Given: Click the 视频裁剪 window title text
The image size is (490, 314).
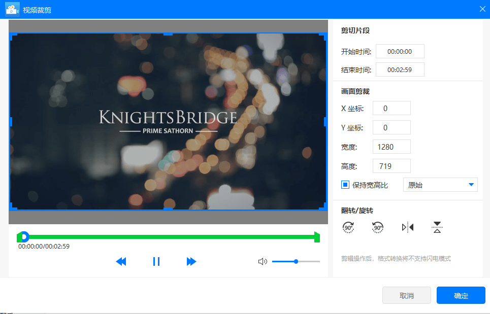Looking at the screenshot, I should point(37,10).
